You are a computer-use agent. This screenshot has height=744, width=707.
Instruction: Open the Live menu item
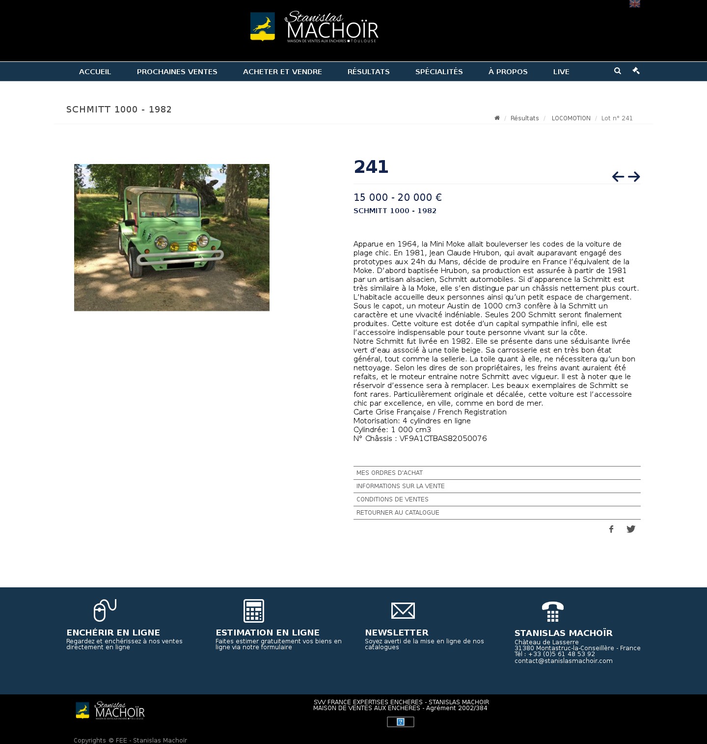[x=561, y=72]
